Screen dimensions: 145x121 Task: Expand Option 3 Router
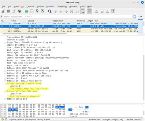click(x=5, y=78)
